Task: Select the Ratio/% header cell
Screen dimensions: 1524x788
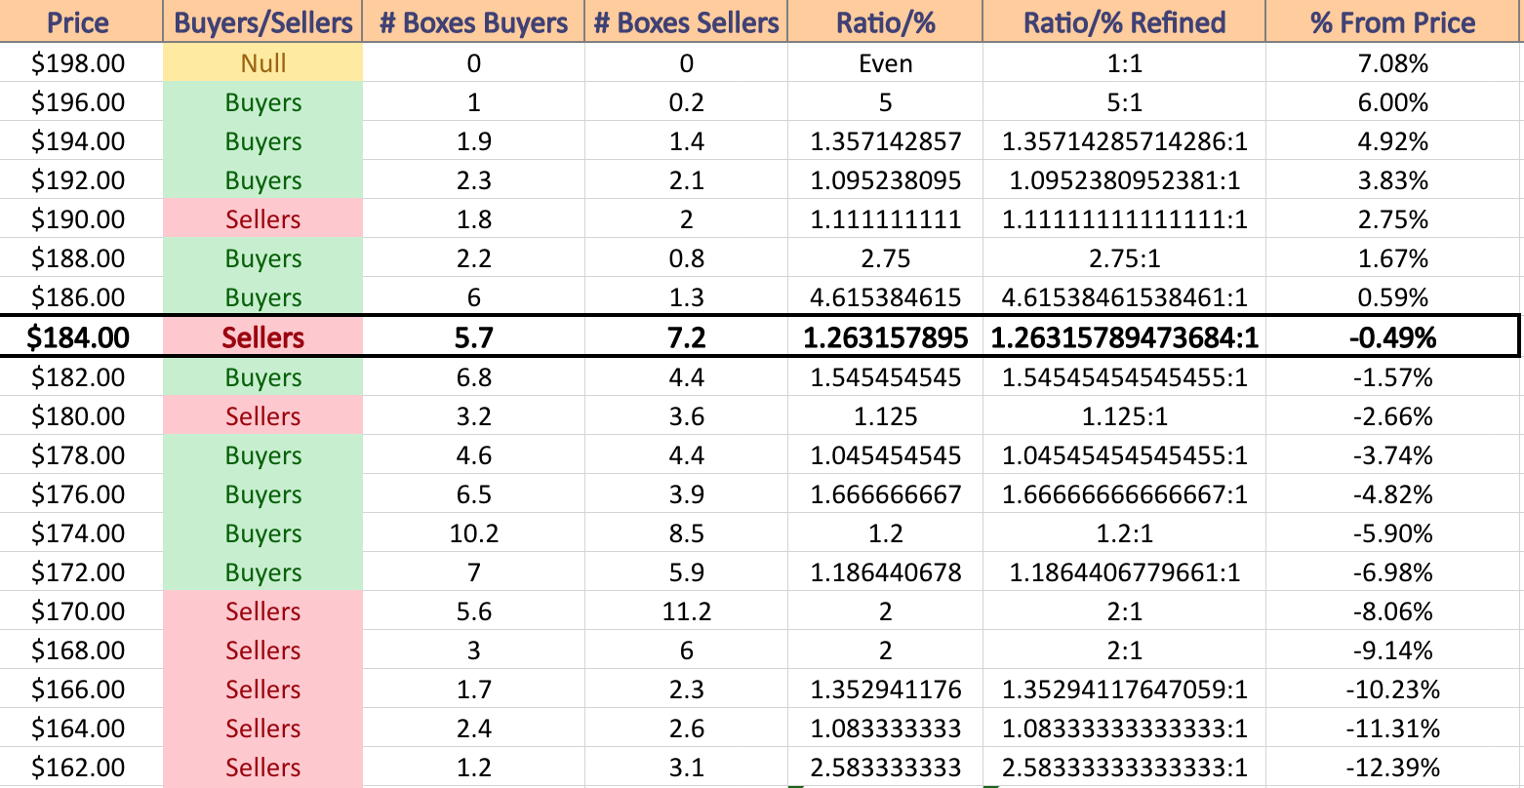Action: [x=885, y=21]
